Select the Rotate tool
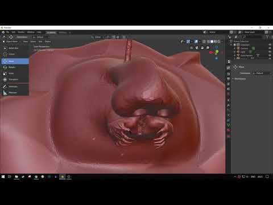Image resolution: width=273 pixels, height=205 pixels. tap(15, 67)
